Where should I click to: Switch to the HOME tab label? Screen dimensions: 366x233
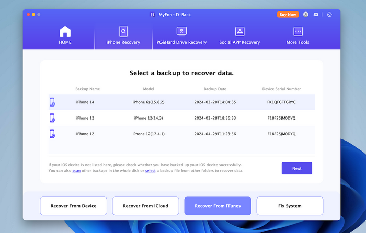65,42
